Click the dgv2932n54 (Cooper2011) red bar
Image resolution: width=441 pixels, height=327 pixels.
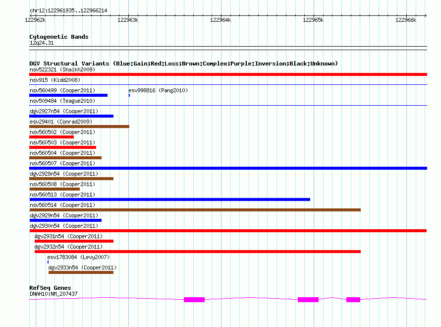pos(198,252)
